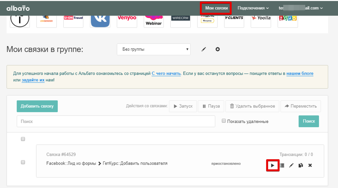Edit Связка #64529 with pencil icon
This screenshot has width=338, height=188.
[x=291, y=165]
